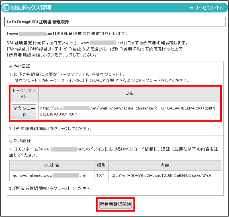This screenshot has width=229, height=217.
Task: Click the acme-challenge token URL text
Action: pyautogui.click(x=129, y=111)
